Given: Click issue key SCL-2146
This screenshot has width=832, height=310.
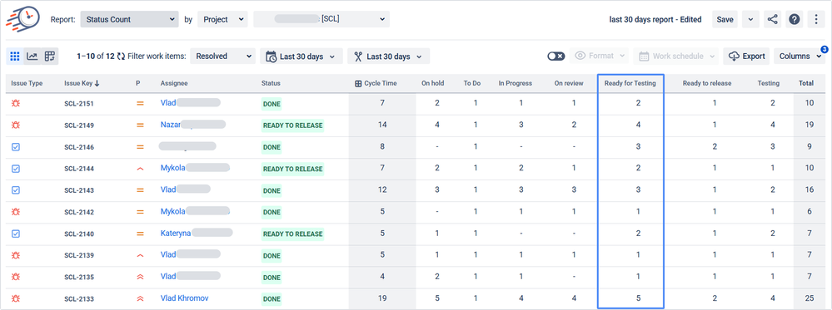Looking at the screenshot, I should [79, 147].
